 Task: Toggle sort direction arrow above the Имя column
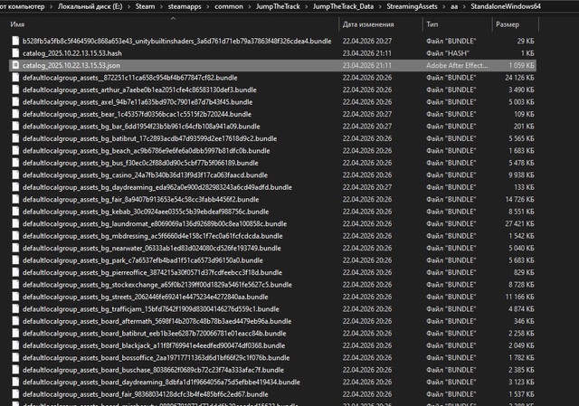pyautogui.click(x=173, y=18)
